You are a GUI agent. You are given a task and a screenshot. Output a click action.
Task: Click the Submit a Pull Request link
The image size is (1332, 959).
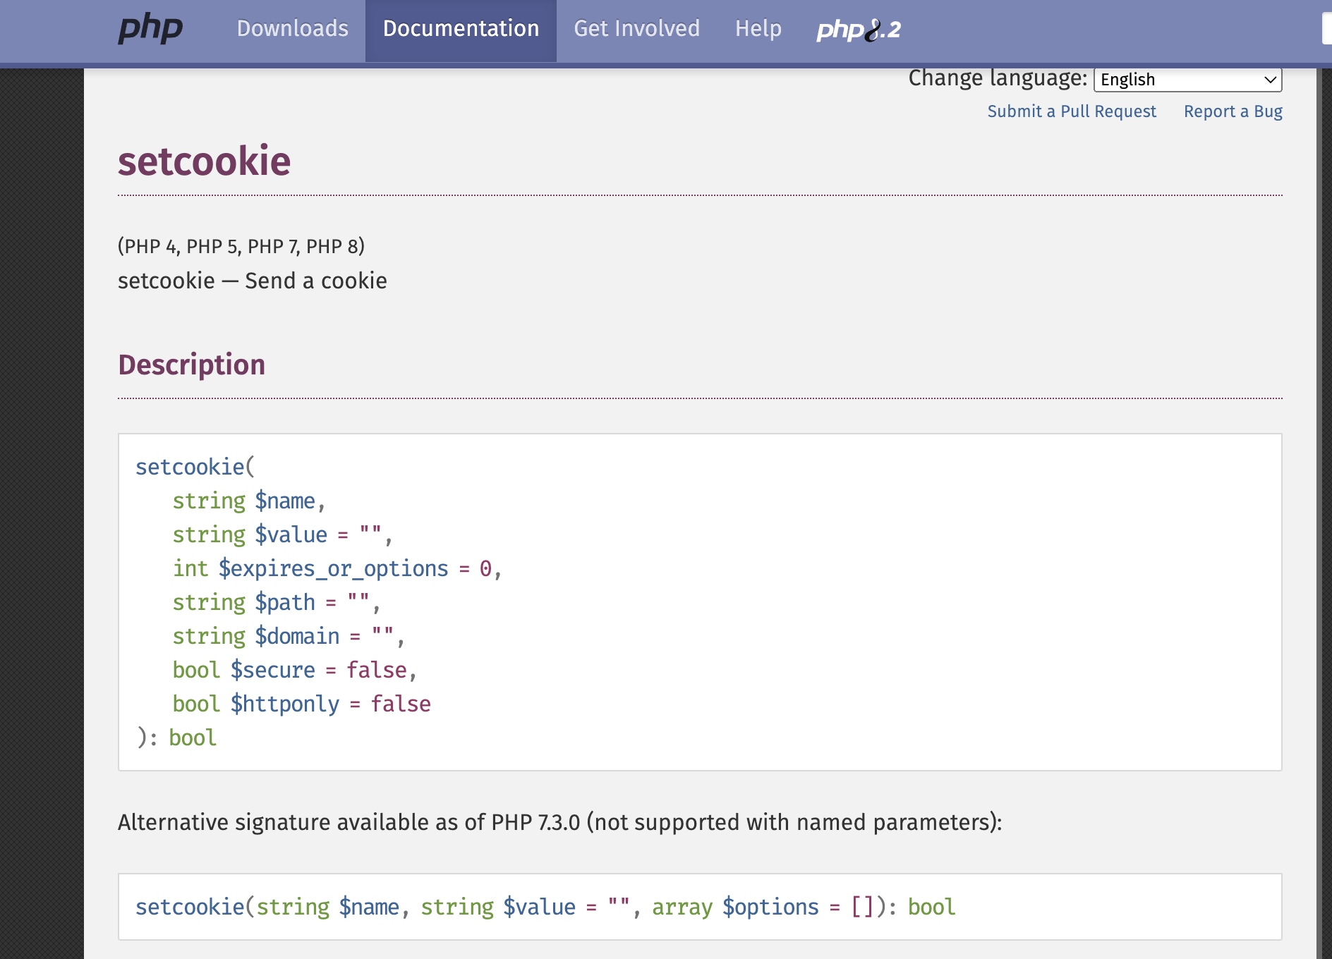coord(1072,111)
